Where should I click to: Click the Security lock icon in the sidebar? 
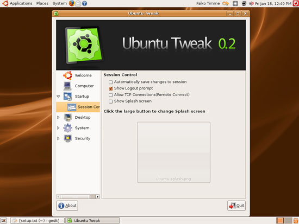coord(67,138)
